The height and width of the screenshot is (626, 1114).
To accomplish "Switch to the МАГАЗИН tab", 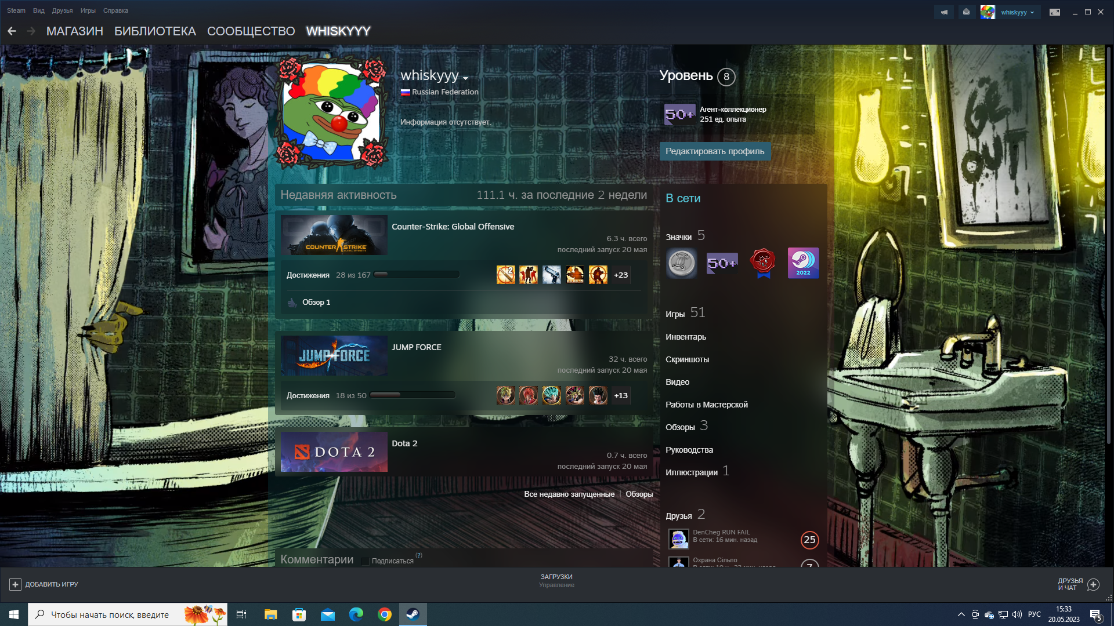I will 75,31.
